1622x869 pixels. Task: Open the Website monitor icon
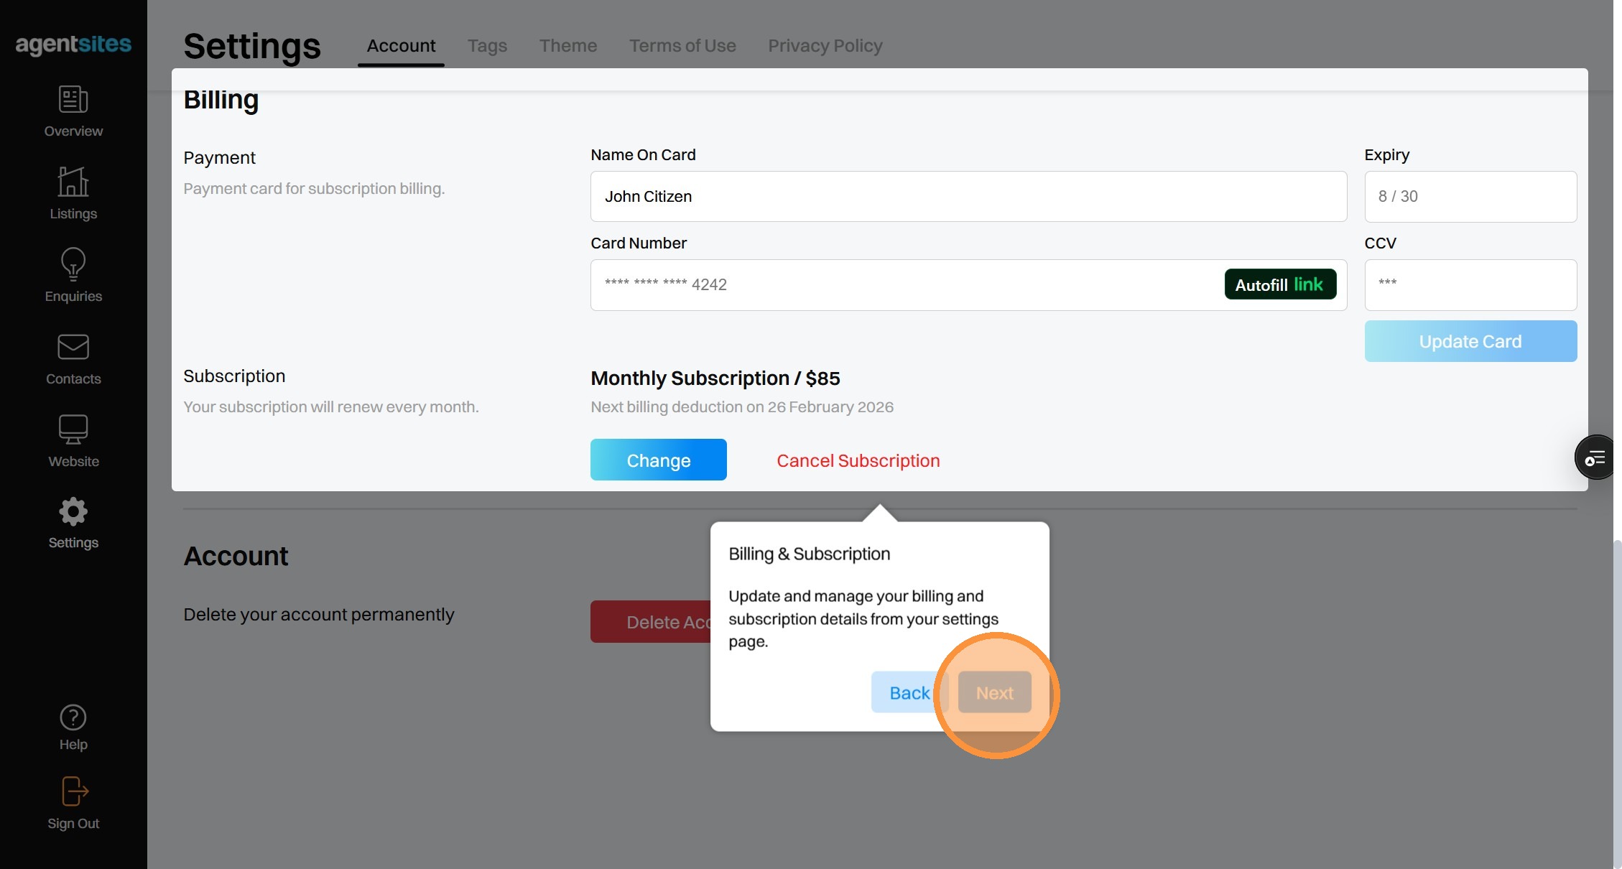[73, 429]
